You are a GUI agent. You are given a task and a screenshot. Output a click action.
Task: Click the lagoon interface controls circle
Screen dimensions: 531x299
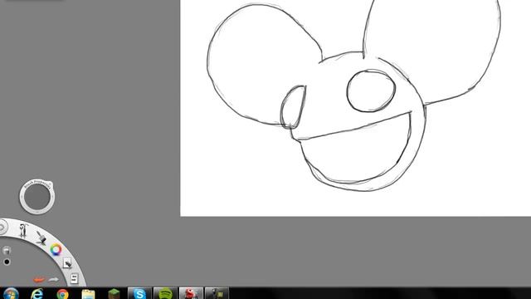coord(2,227)
